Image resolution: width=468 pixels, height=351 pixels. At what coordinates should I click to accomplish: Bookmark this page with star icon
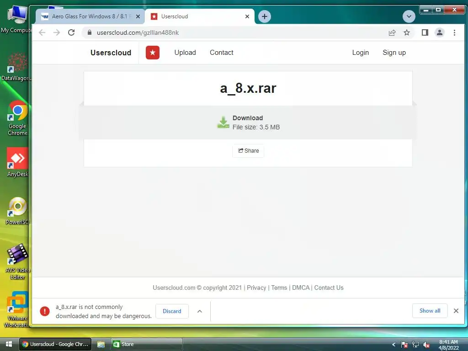pos(406,32)
